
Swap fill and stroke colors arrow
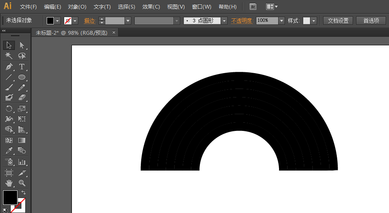coord(24,193)
